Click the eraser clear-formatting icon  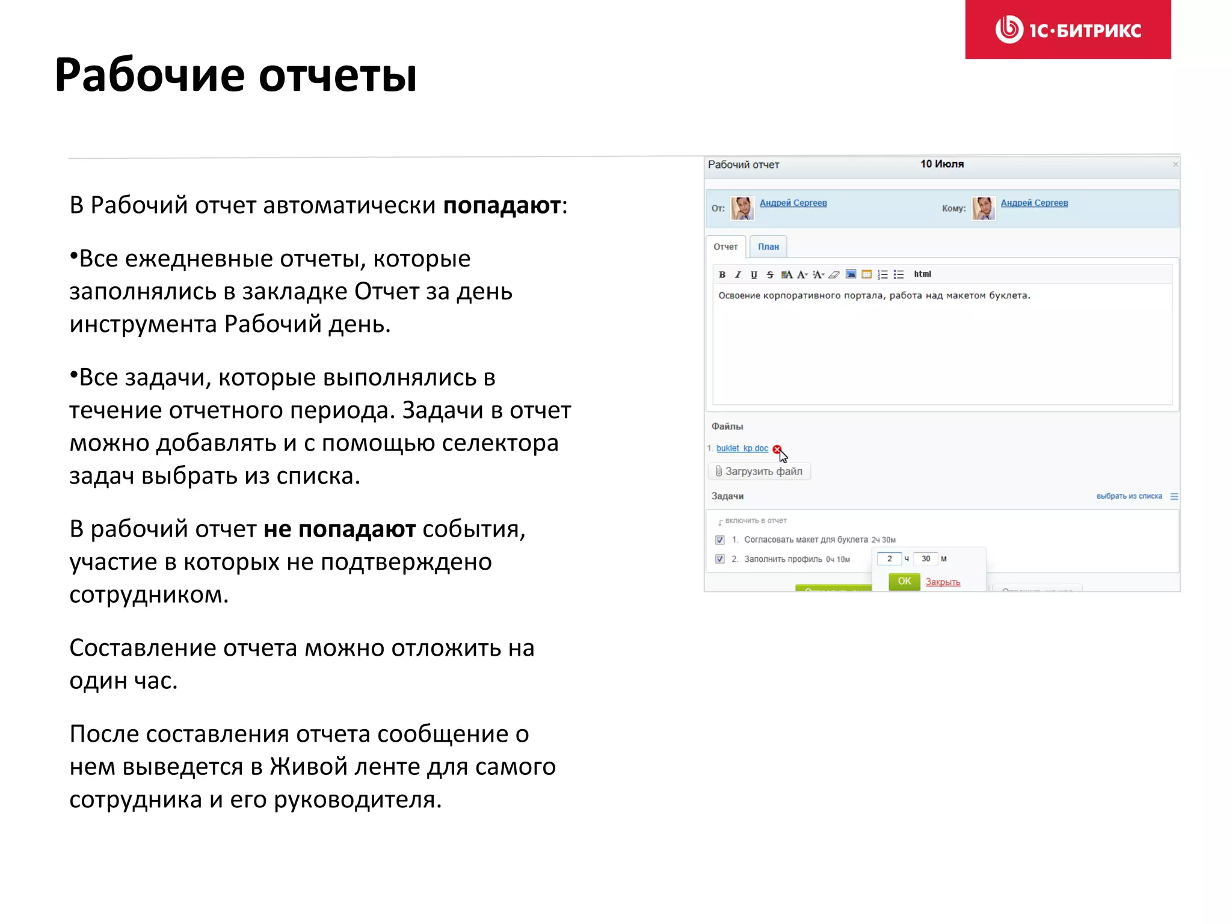[x=834, y=274]
